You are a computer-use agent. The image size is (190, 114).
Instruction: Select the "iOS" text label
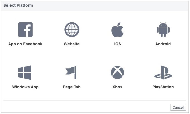(118, 44)
